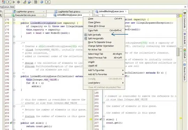
Task: Click the yellow warning stripe in left editor margin
Action: pyautogui.click(x=91, y=119)
